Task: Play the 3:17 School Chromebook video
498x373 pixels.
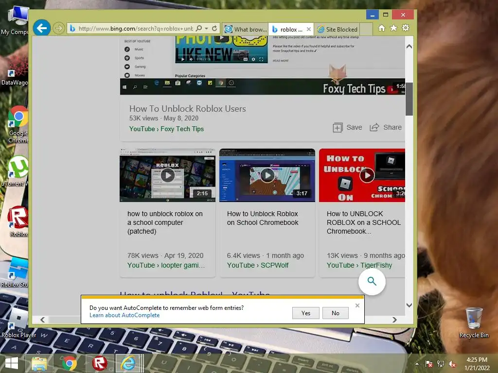Action: pos(267,175)
